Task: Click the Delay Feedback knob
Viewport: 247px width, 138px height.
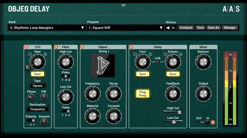Action: click(173, 94)
